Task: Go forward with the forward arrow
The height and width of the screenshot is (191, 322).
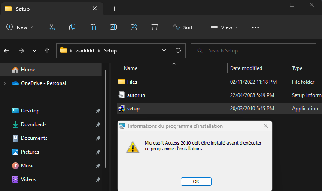Action: coord(21,51)
